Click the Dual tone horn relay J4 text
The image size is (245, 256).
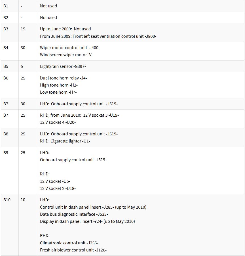pyautogui.click(x=64, y=78)
